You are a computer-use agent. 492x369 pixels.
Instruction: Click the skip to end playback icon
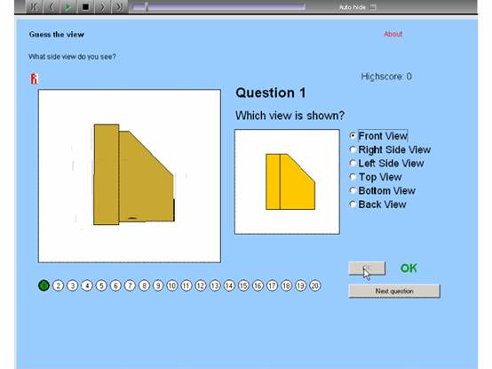pyautogui.click(x=119, y=6)
